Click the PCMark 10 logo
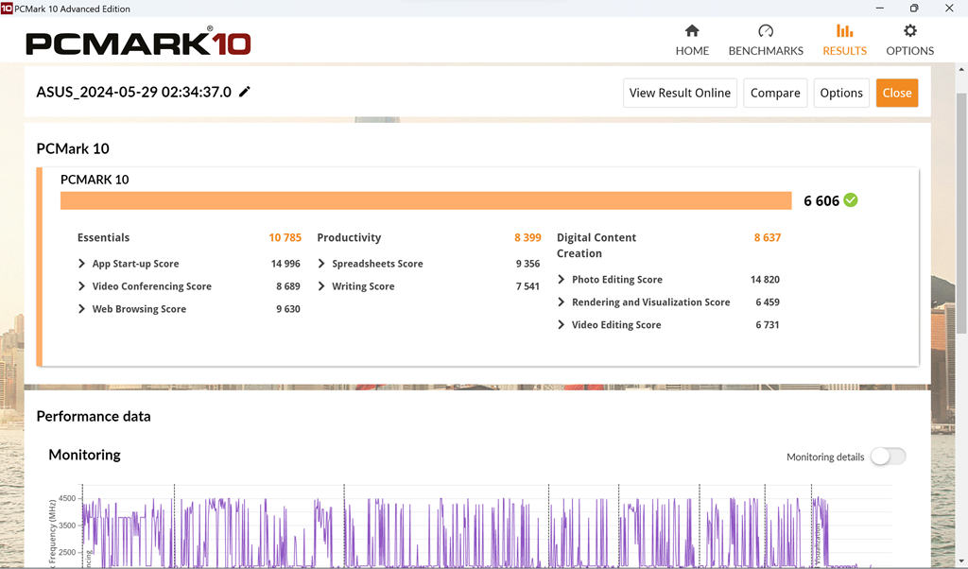Screen dimensions: 968x569 click(x=138, y=43)
